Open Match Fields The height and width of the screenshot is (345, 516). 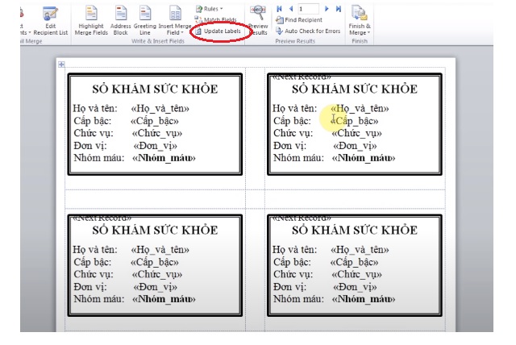coord(216,19)
